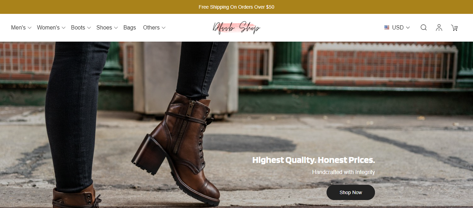Click the Dfvvb Shop logo
Image resolution: width=473 pixels, height=208 pixels.
pyautogui.click(x=237, y=28)
